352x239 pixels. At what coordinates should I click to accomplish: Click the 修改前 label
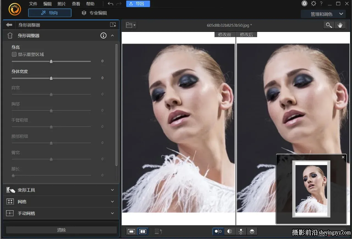click(x=225, y=35)
